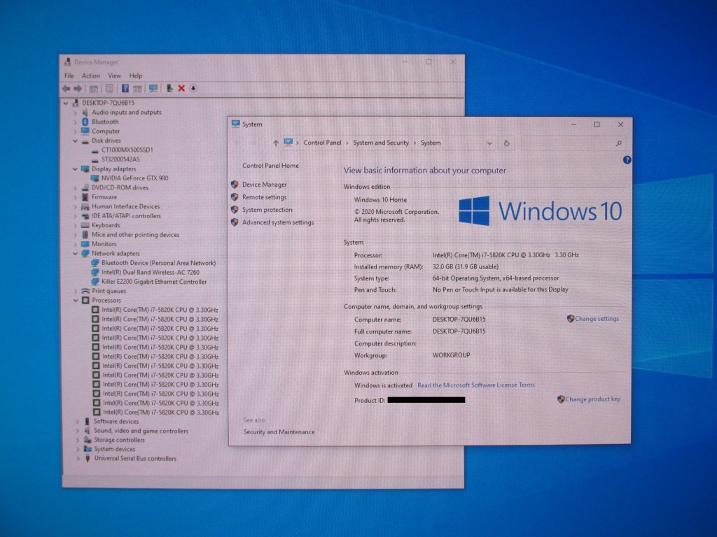This screenshot has height=537, width=717.
Task: Click the Keyboards category icon
Action: pyautogui.click(x=85, y=226)
